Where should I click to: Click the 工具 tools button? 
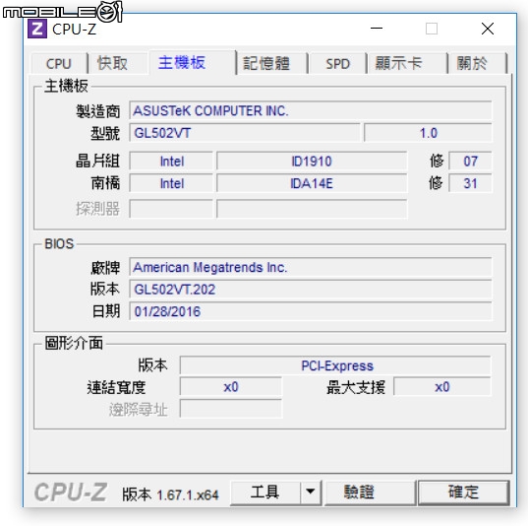click(265, 492)
